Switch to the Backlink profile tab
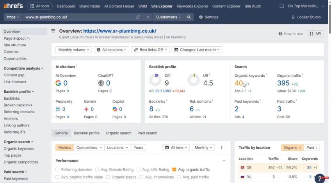Viewport: 331px width, 183px height. coord(87,133)
